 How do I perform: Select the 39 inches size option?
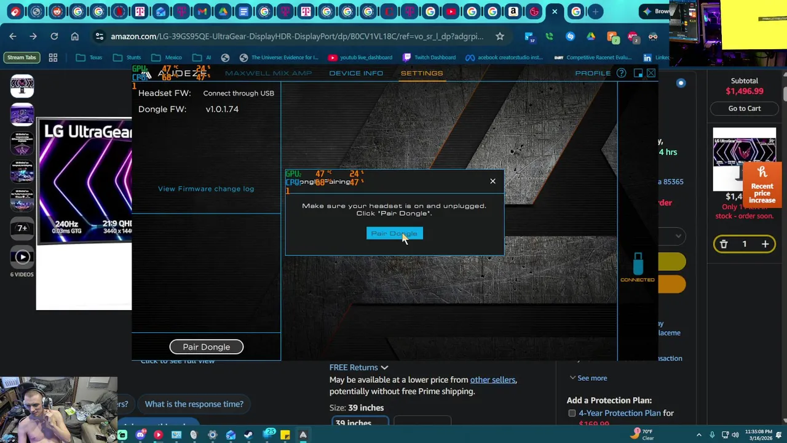(360, 422)
